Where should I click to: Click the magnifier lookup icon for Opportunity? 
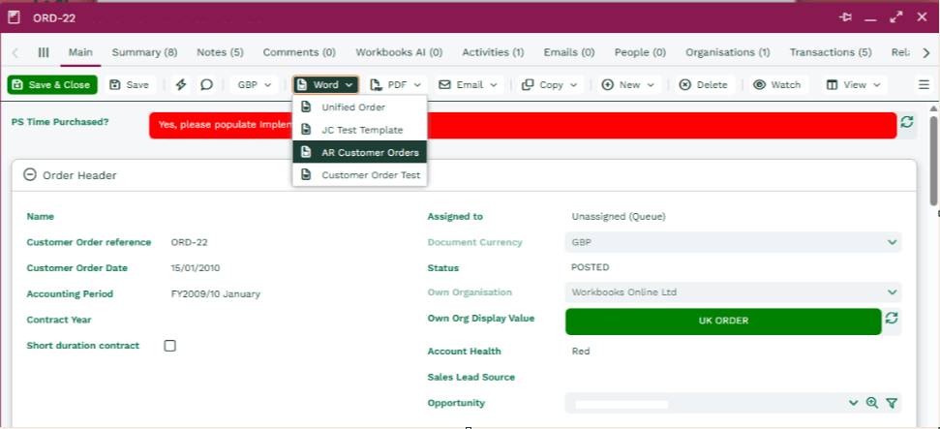point(872,403)
